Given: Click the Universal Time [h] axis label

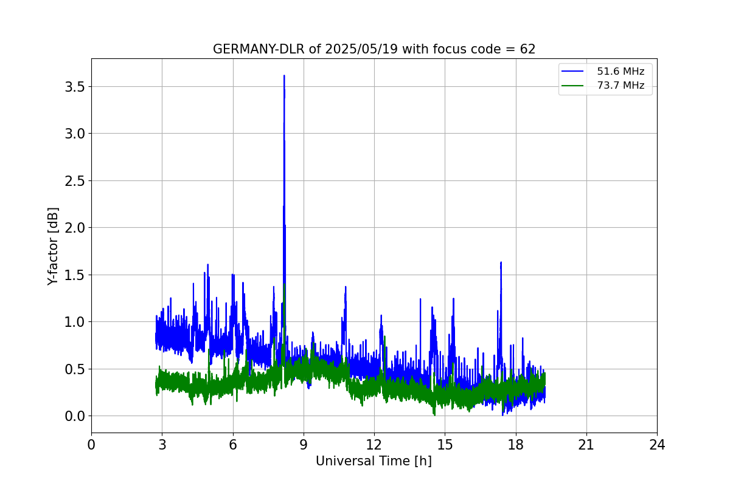Looking at the screenshot, I should pos(374,461).
